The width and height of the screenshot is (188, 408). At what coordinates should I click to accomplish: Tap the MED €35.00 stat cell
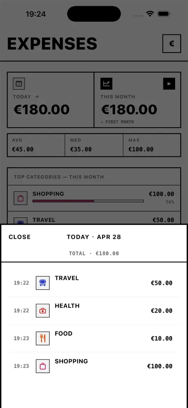coord(94,145)
